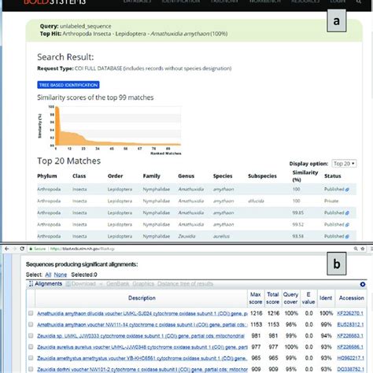Viewport: 373px width, 373px height.
Task: Click the Similarity (%) column header
Action: (x=305, y=176)
